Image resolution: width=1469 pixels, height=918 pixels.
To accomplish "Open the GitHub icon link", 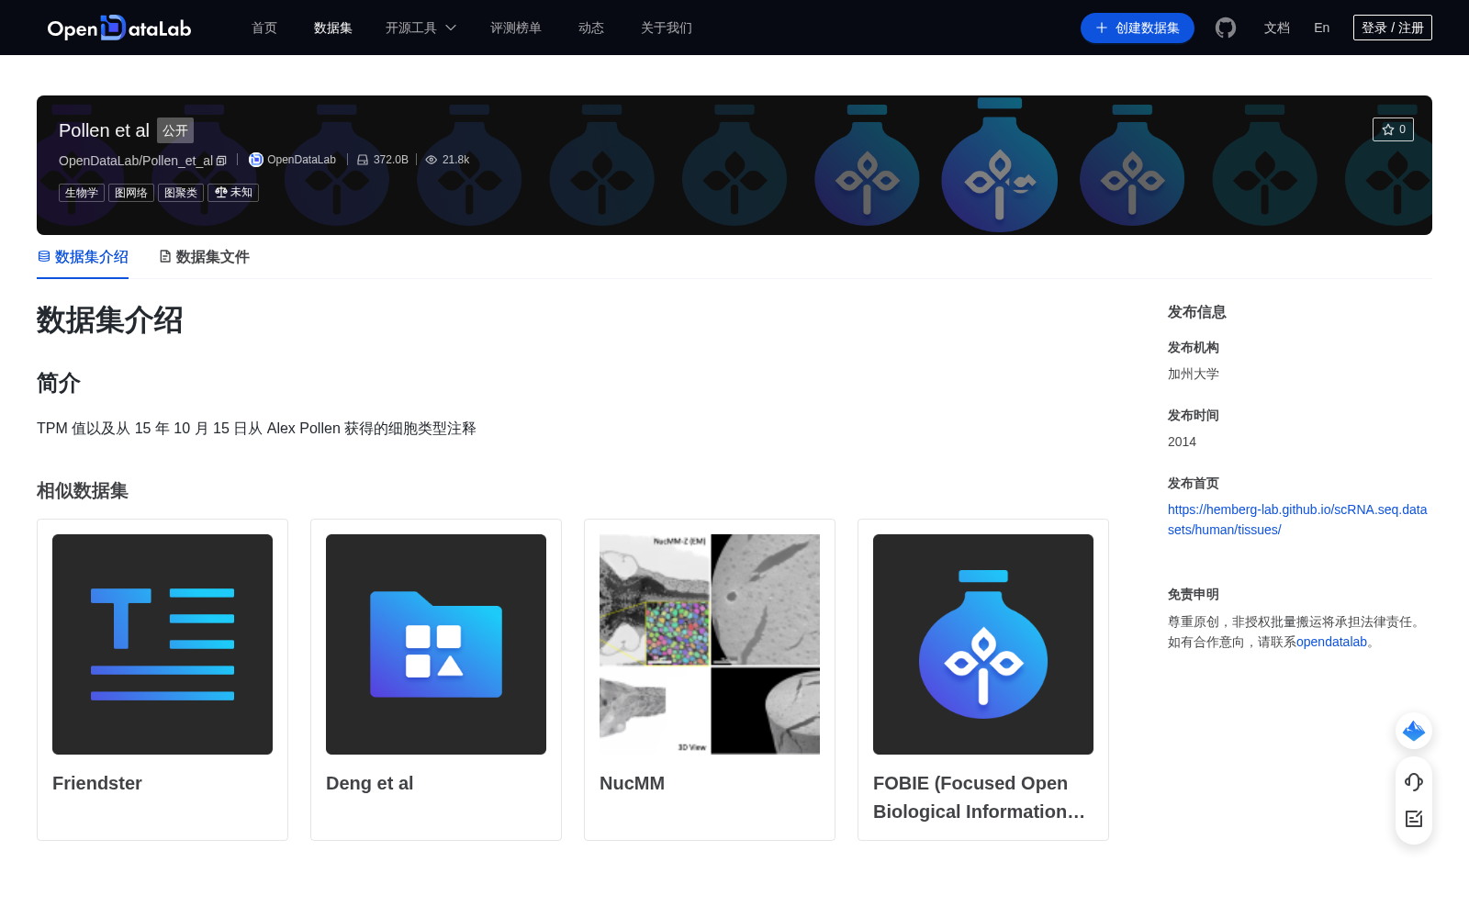I will point(1226,28).
